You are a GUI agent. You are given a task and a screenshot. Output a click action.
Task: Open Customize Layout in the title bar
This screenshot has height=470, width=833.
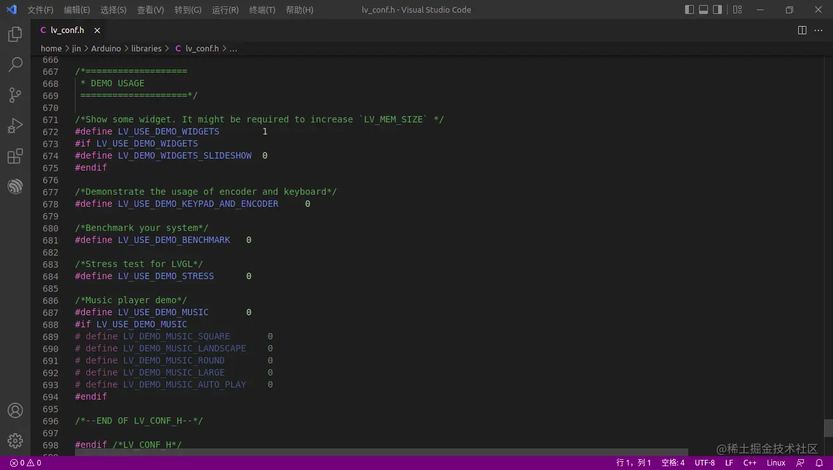737,10
